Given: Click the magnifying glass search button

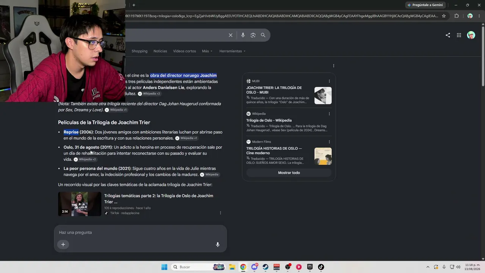Looking at the screenshot, I should point(263,35).
